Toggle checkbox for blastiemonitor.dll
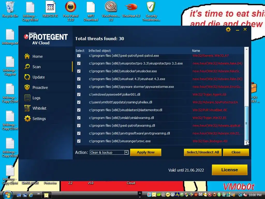 [x=79, y=110]
